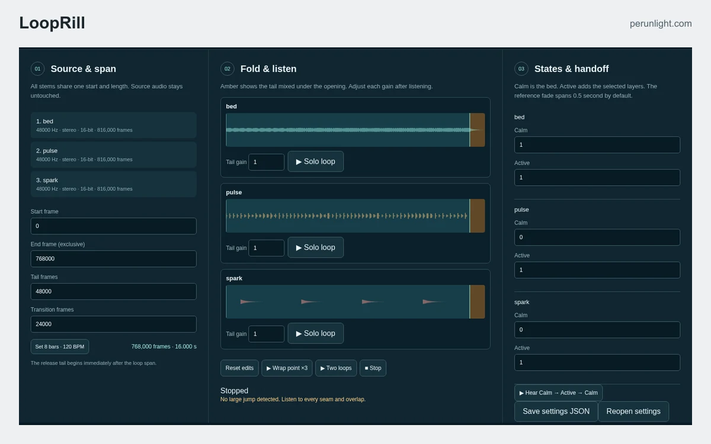
Task: Focus the End frame (exclusive) field
Action: pos(114,259)
